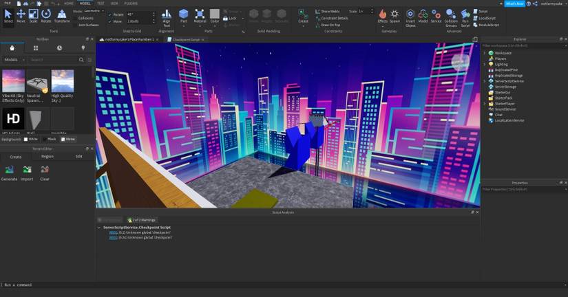Select White background option
568x297 pixels.
[31, 139]
